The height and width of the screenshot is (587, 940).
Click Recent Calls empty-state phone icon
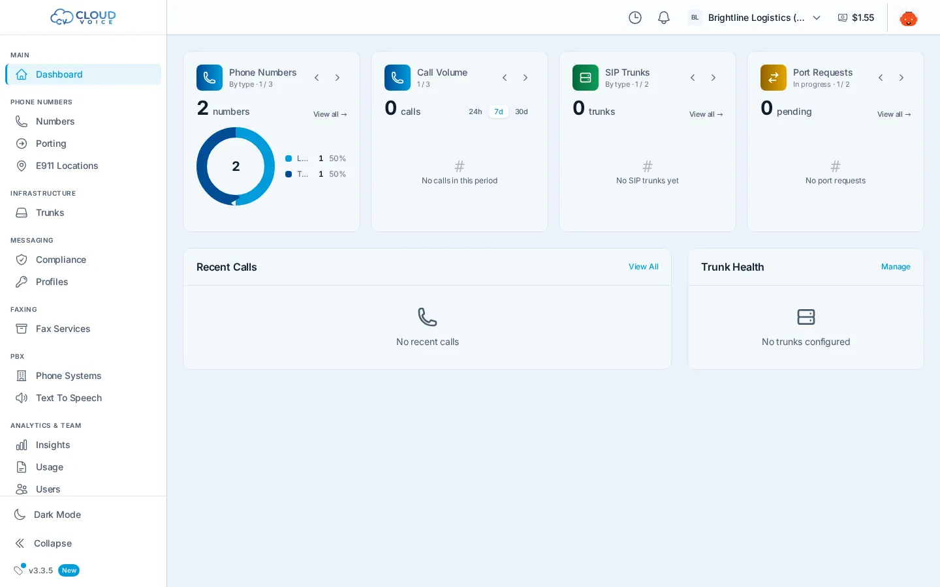tap(428, 317)
